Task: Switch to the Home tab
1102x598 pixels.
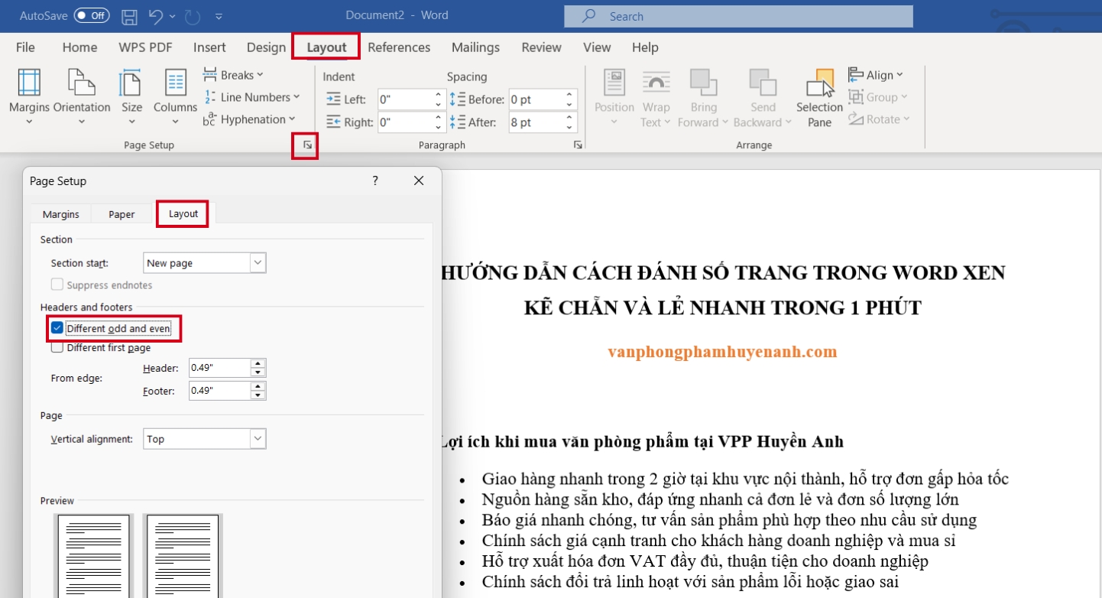Action: (79, 47)
